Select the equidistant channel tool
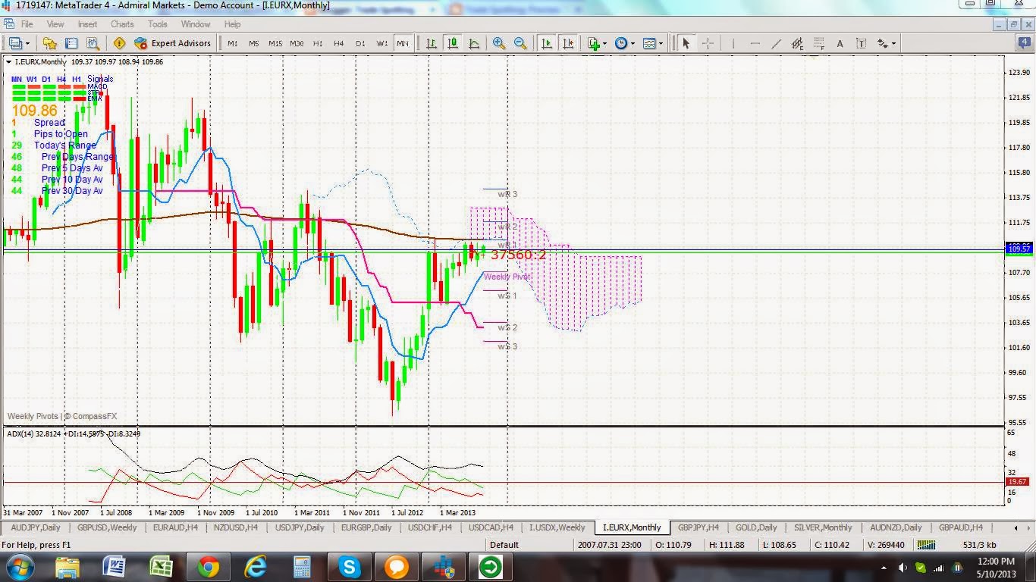 coord(797,43)
